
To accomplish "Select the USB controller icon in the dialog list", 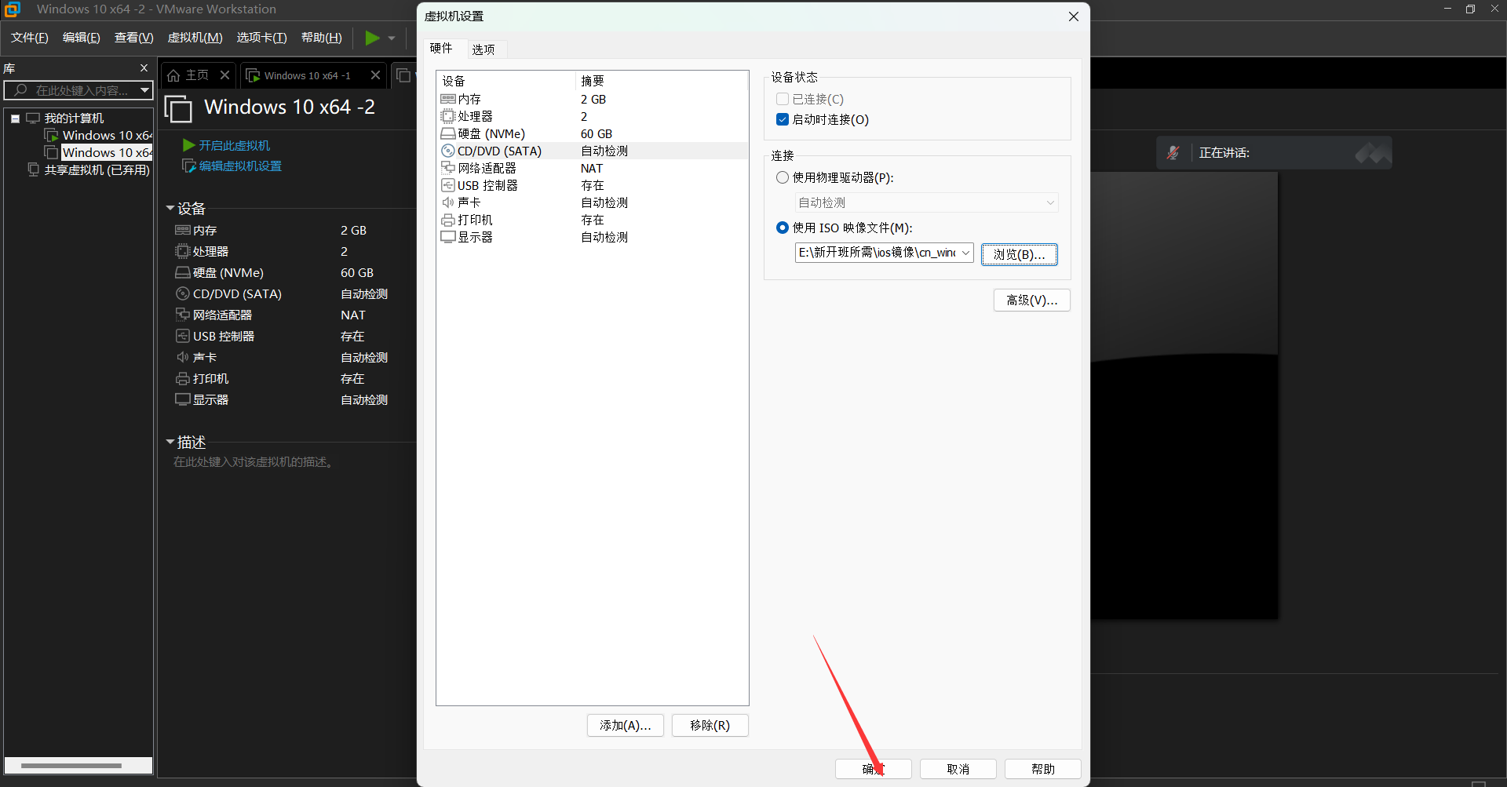I will point(448,185).
